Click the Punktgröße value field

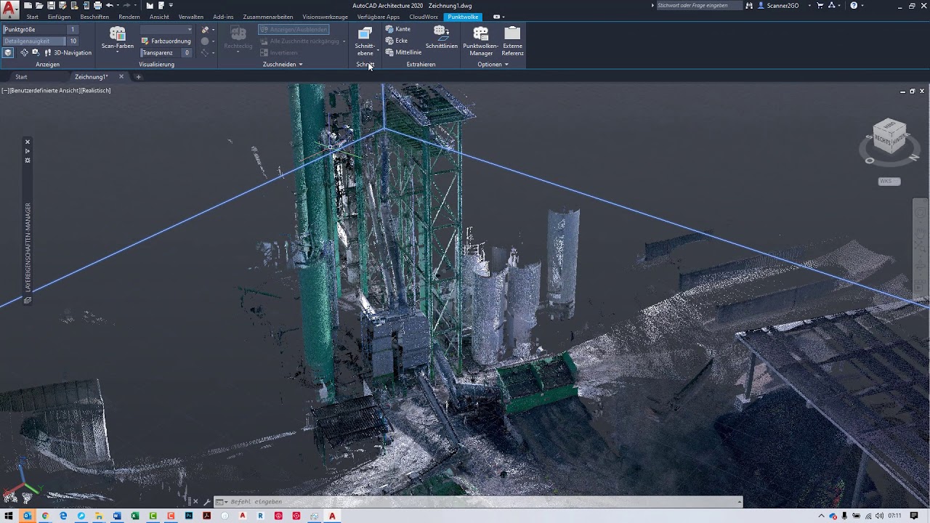point(73,30)
